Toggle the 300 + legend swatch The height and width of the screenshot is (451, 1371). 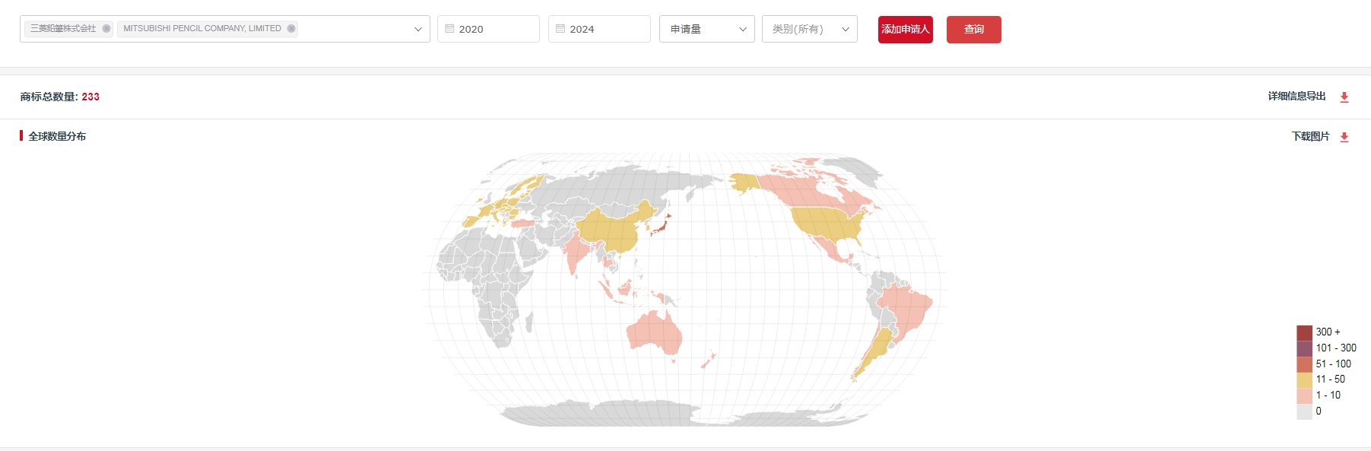[x=1304, y=332]
